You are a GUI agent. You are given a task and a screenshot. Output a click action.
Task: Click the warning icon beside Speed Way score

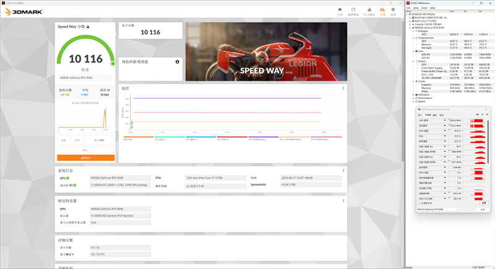[x=88, y=27]
